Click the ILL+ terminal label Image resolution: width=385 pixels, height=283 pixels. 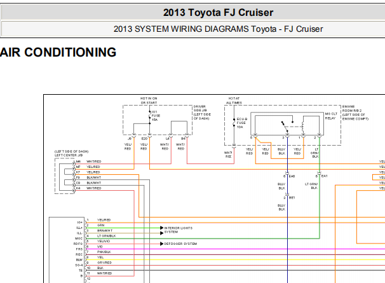point(79,228)
